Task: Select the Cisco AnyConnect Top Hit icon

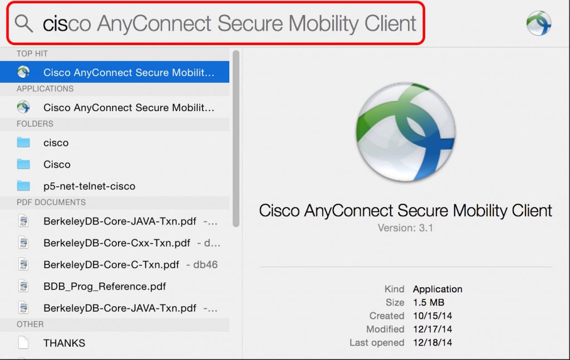Action: [x=23, y=71]
